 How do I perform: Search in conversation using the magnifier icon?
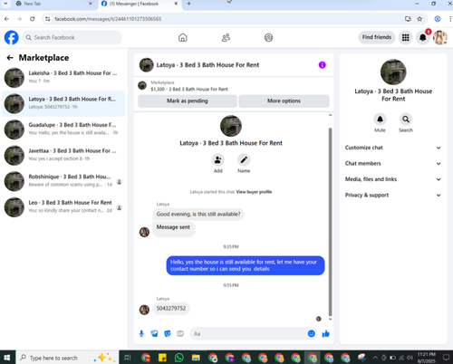coord(406,120)
